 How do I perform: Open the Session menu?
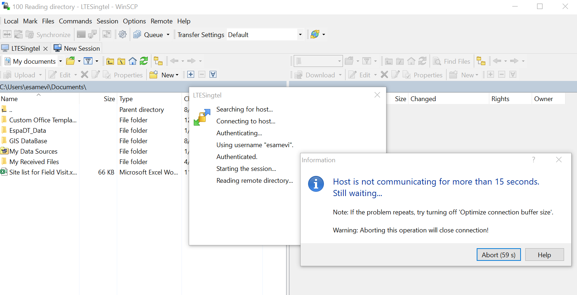[x=107, y=21]
